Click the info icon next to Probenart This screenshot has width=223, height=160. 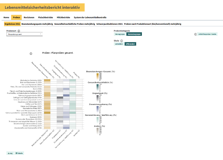19,30
